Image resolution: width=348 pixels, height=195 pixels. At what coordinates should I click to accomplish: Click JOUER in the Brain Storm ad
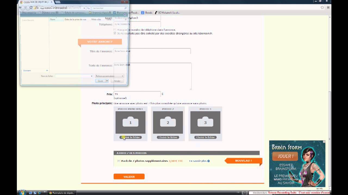[x=285, y=156]
